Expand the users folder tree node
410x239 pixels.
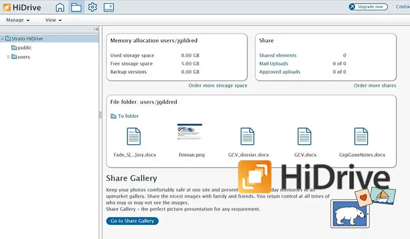click(x=8, y=57)
